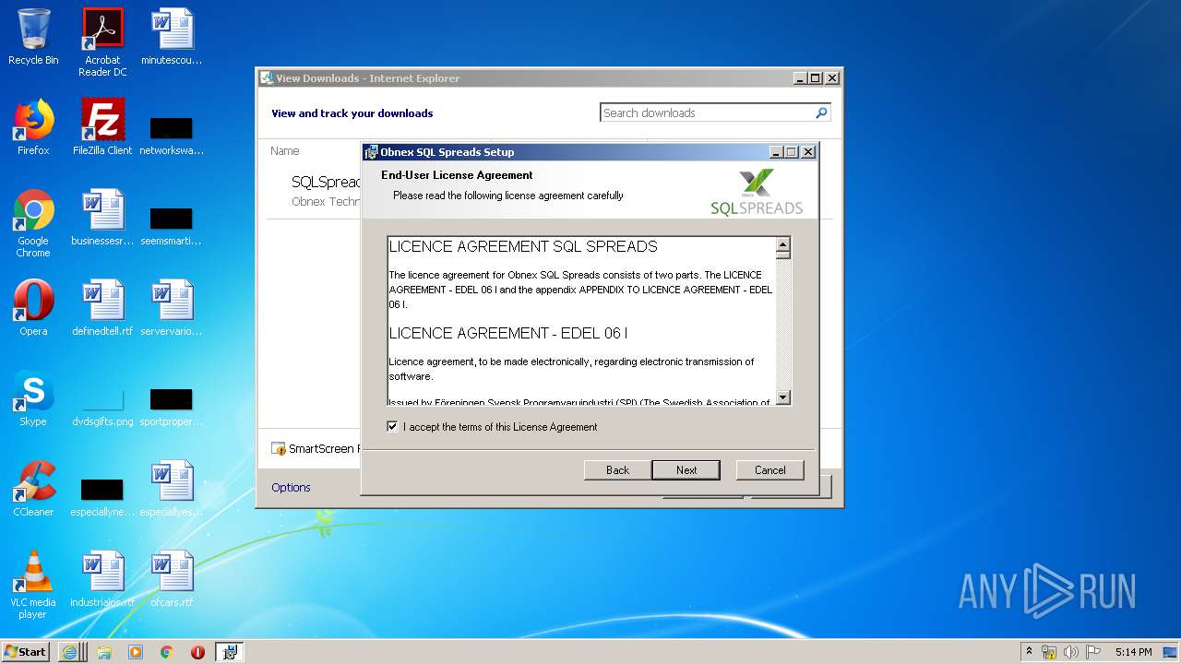Select the businessesr... Word document icon
Screen dimensions: 1181x664
(102, 218)
